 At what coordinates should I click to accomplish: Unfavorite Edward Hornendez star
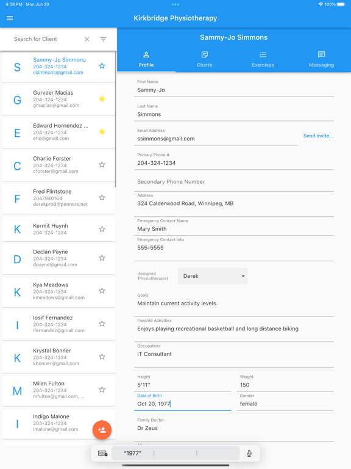pos(102,132)
